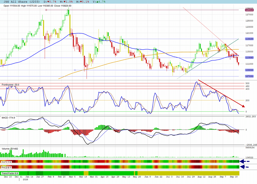Click the circle handle on 119155 line
257x184 pixels.
point(22,39)
